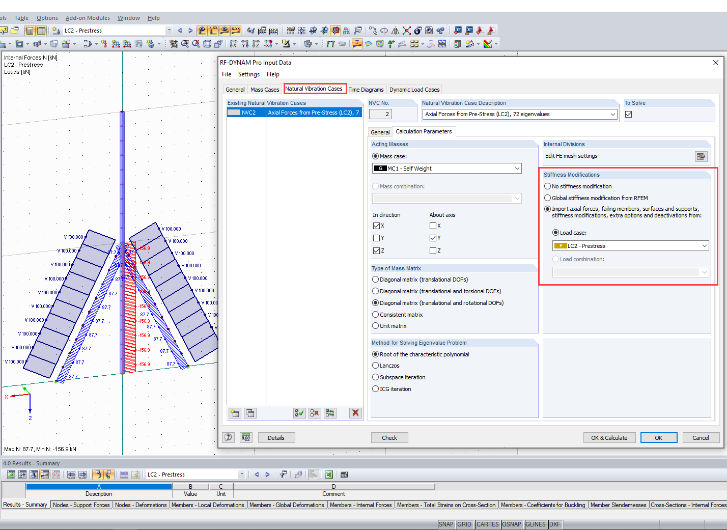Viewport: 727px width, 530px height.
Task: Select all natural vibration cases via checkmark icon
Action: [299, 413]
